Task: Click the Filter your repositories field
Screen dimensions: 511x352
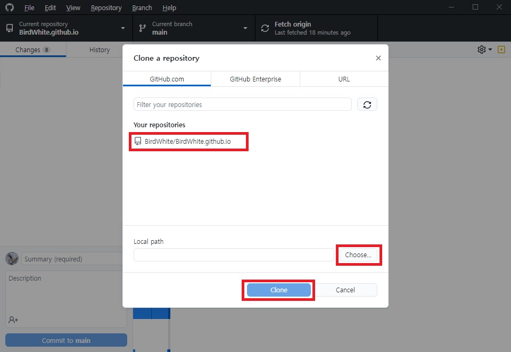Action: point(243,104)
